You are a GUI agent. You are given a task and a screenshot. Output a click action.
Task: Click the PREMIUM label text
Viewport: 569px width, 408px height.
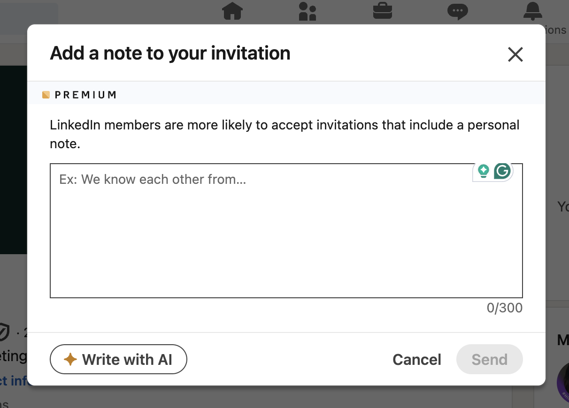(x=85, y=95)
